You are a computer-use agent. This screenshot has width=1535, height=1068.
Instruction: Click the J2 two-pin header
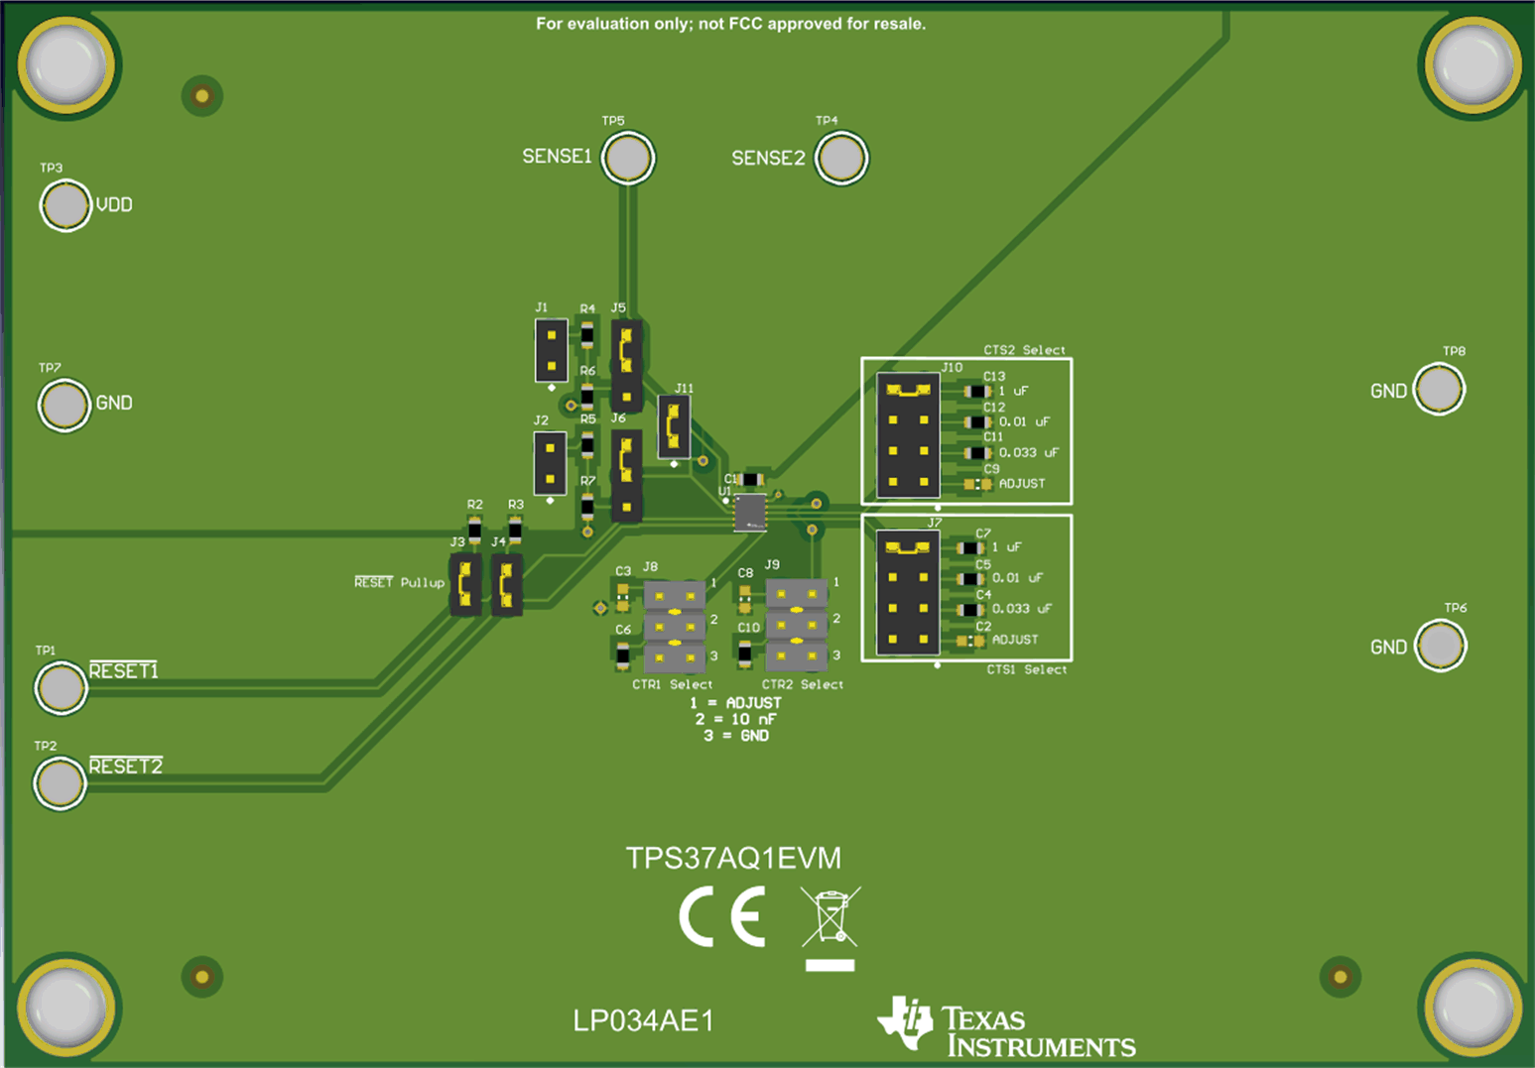pyautogui.click(x=551, y=463)
